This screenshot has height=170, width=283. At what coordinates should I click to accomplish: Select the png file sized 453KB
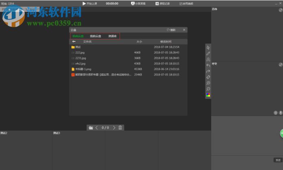click(128, 69)
